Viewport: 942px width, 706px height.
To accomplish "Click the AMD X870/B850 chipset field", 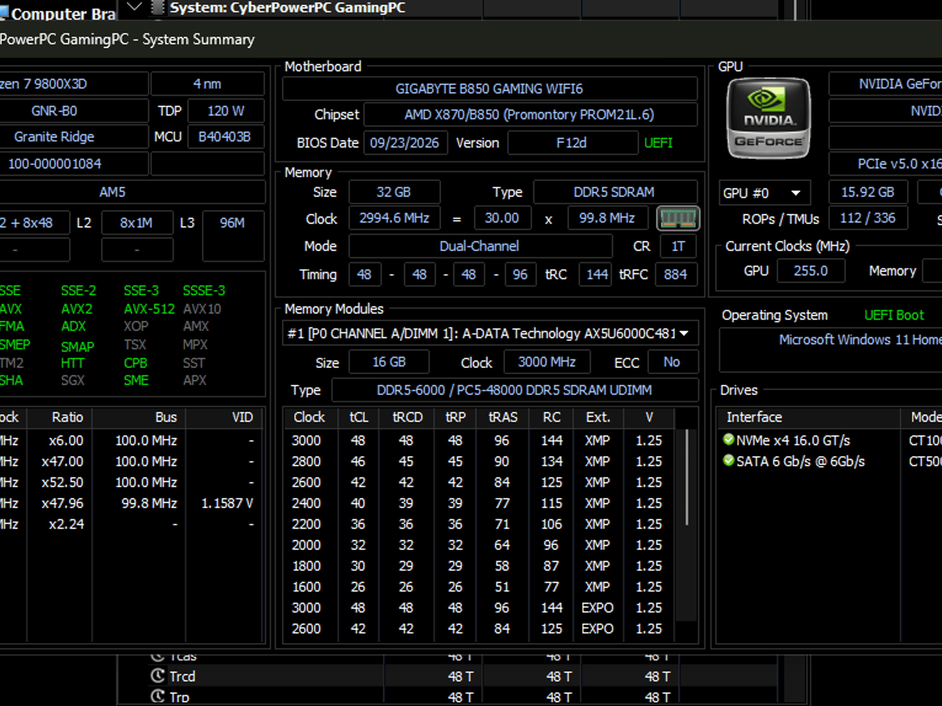I will (530, 114).
